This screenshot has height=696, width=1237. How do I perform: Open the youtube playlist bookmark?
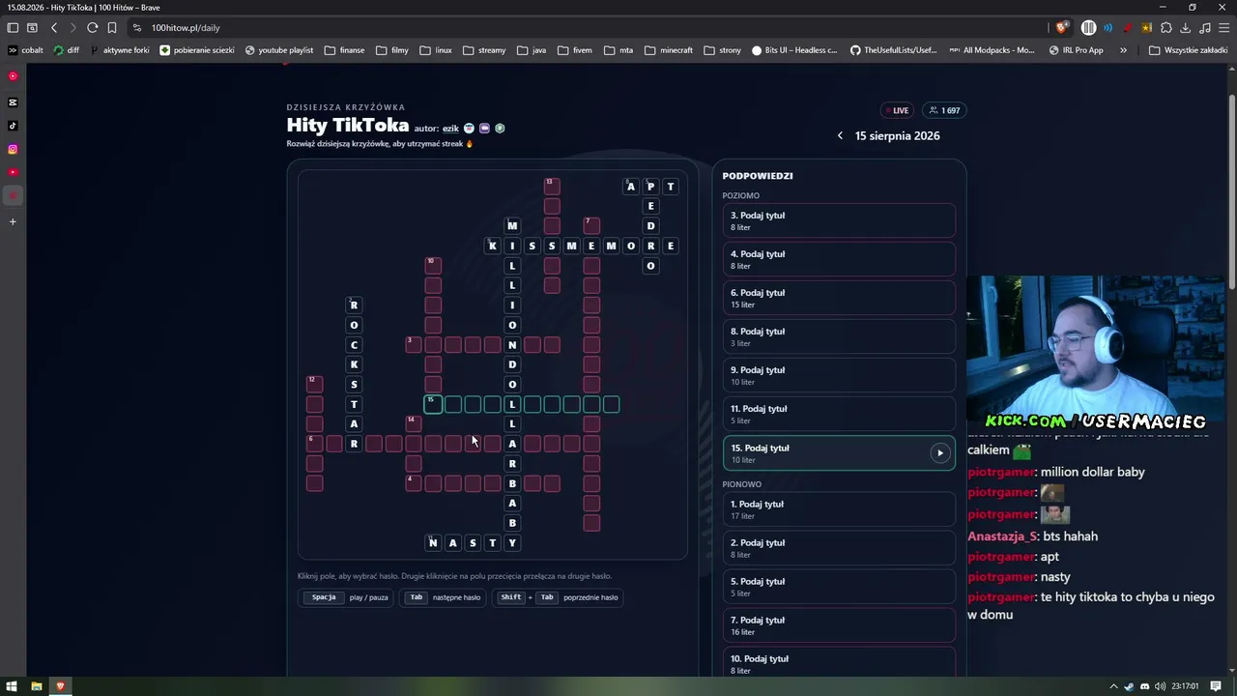pyautogui.click(x=279, y=50)
